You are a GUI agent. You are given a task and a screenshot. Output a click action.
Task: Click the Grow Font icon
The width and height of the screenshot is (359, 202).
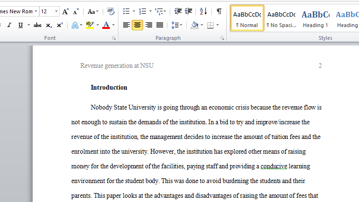coord(66,11)
